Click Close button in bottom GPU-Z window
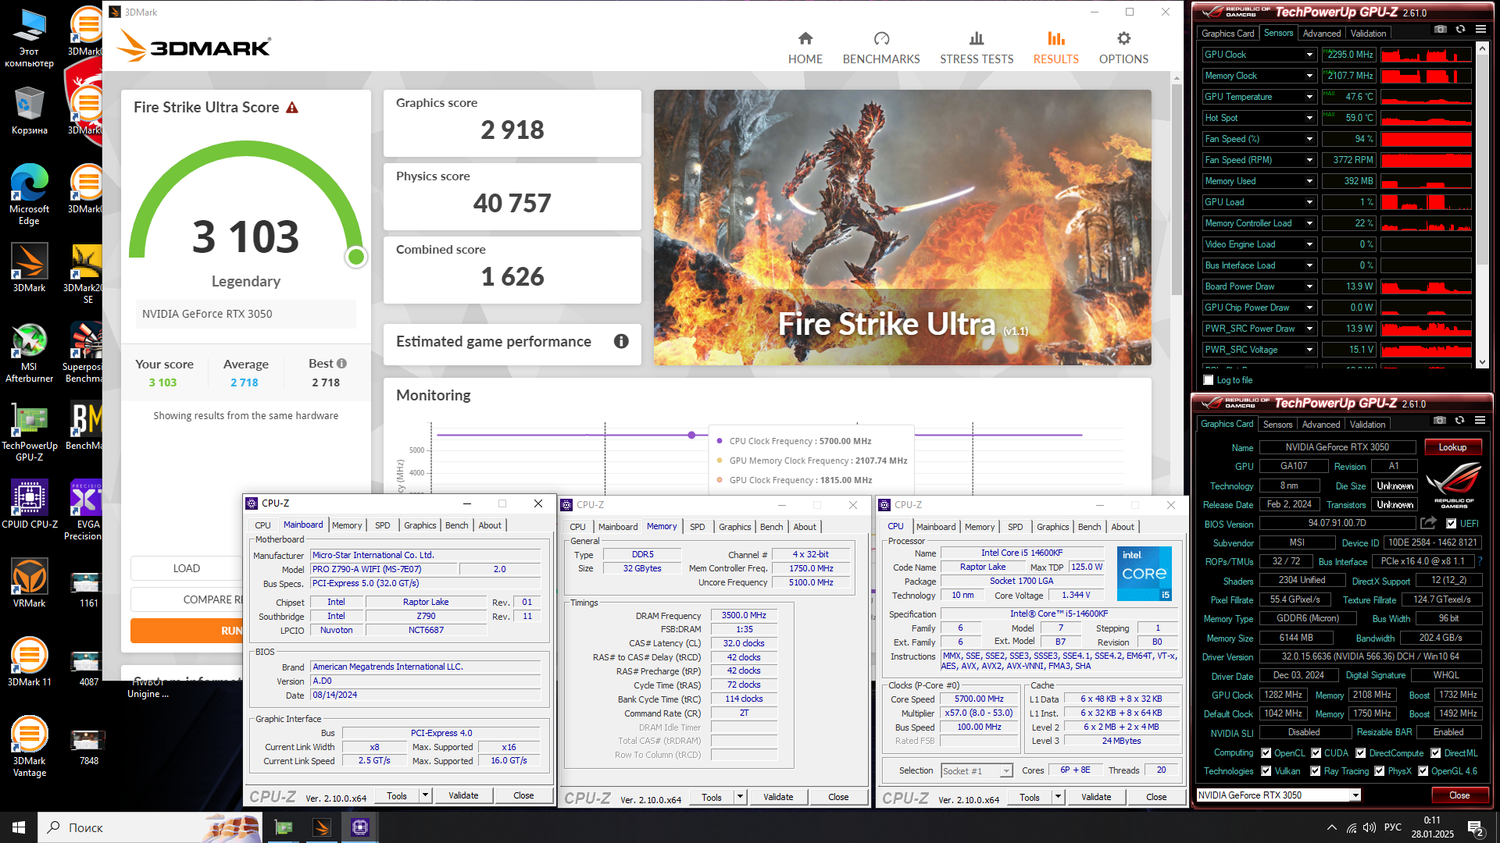Screen dimensions: 1500x843 (1459, 795)
